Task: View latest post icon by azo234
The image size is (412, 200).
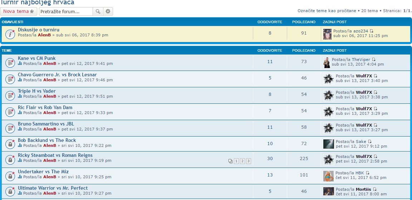Action: point(372,31)
